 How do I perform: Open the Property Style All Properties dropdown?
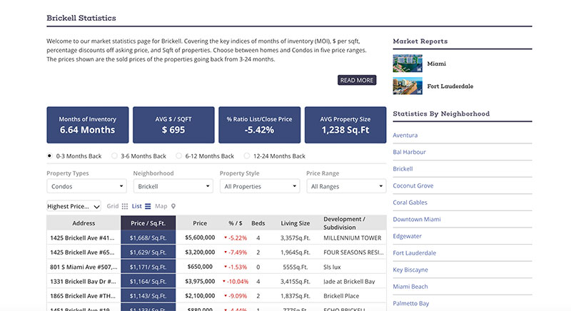click(x=259, y=186)
